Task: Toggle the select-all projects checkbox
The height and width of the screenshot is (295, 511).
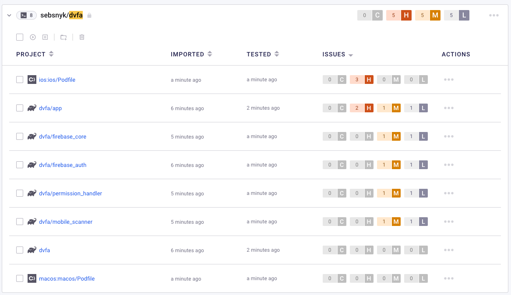Action: pyautogui.click(x=20, y=37)
